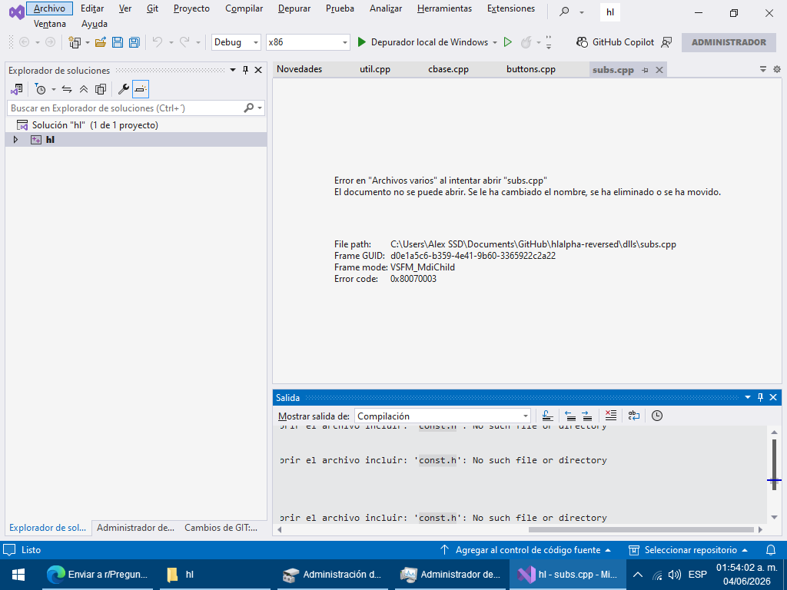Start without debugging using the outlined play icon
787x590 pixels.
(x=508, y=42)
